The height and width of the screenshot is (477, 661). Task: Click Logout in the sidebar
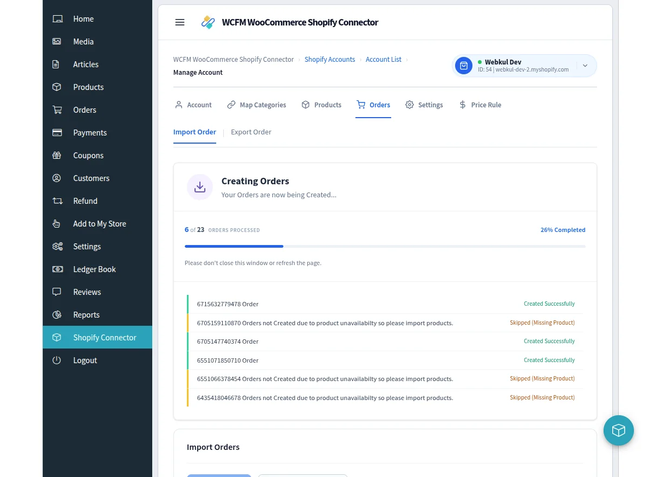[x=98, y=360]
